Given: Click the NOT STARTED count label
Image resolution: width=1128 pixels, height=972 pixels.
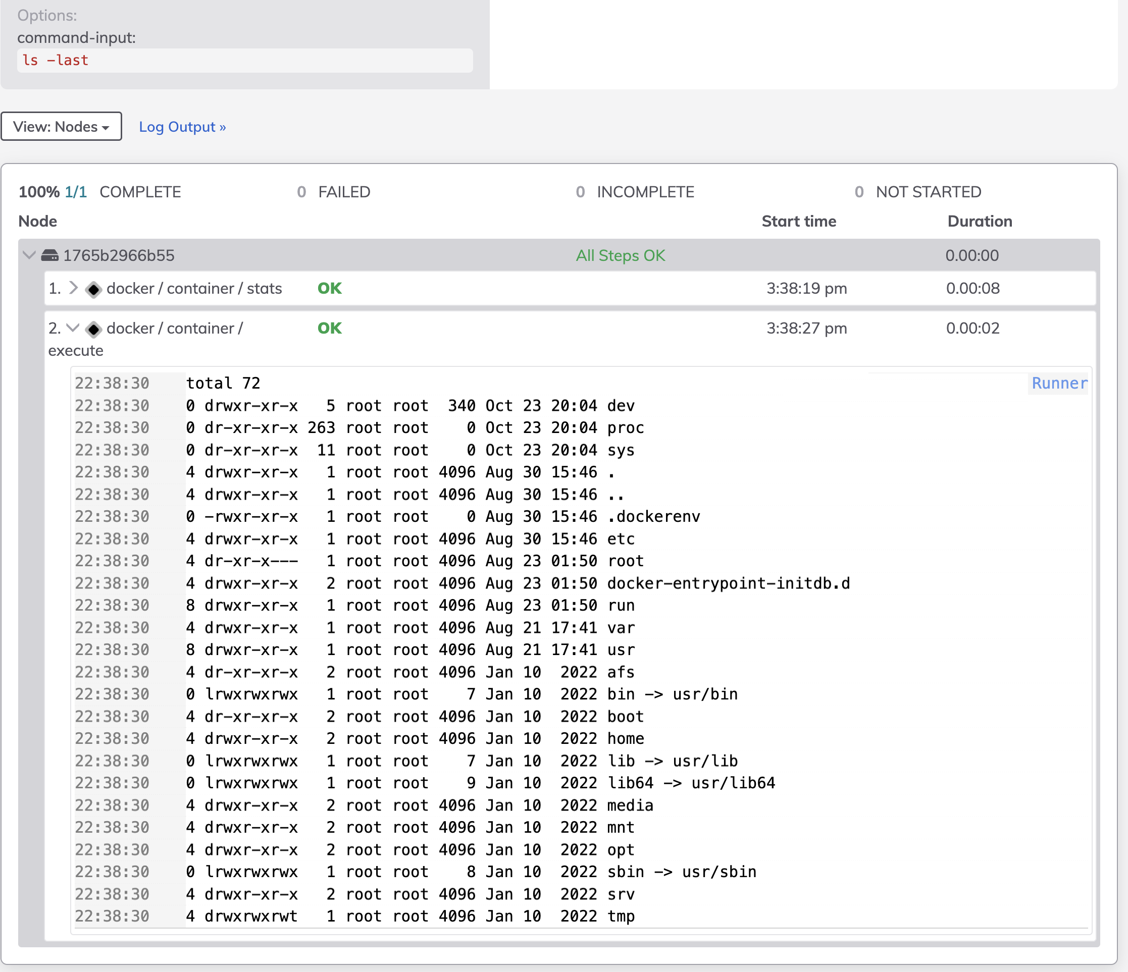Looking at the screenshot, I should [x=929, y=192].
